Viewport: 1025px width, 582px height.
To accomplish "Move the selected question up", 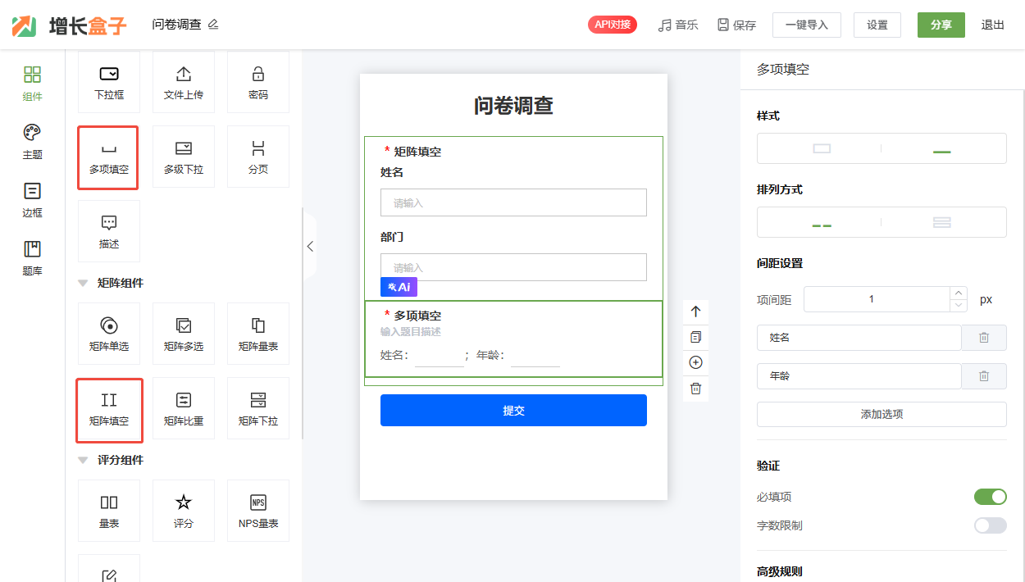I will coord(695,311).
